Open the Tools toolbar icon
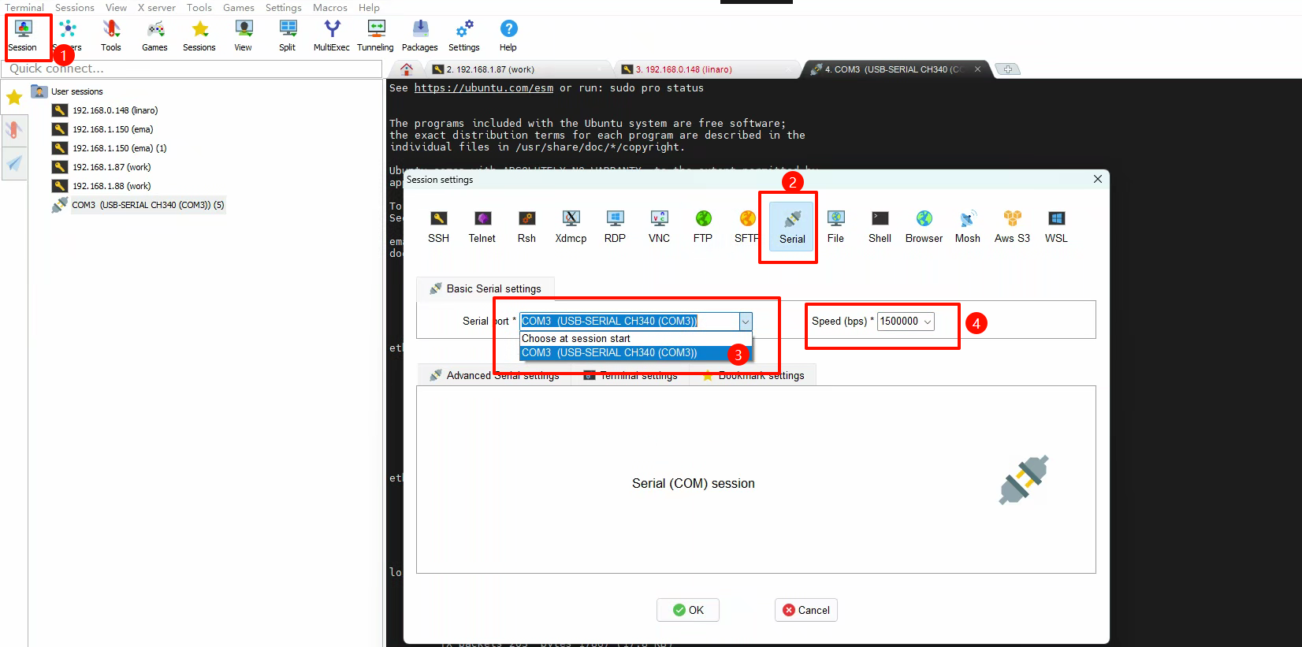The height and width of the screenshot is (647, 1302). click(111, 36)
